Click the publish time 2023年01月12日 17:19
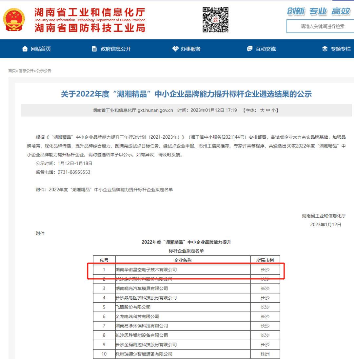 tap(214, 110)
